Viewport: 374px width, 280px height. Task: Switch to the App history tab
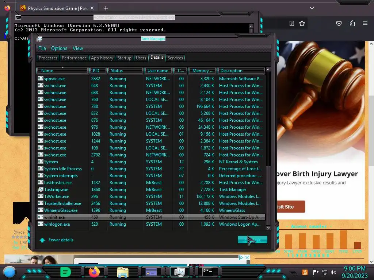coord(102,58)
